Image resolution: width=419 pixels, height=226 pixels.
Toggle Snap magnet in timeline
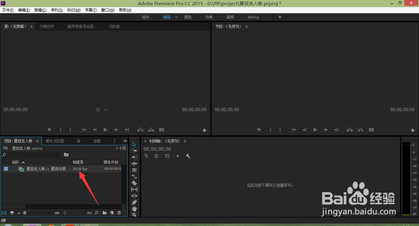click(157, 156)
